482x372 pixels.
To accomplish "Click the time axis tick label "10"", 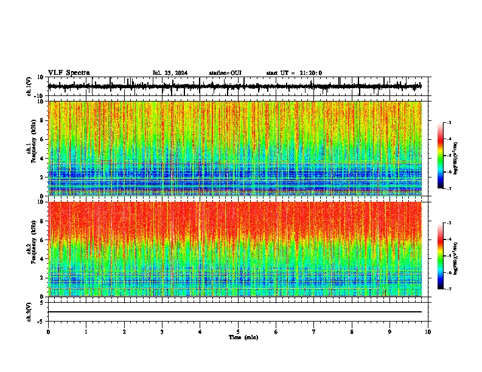I will (x=428, y=332).
